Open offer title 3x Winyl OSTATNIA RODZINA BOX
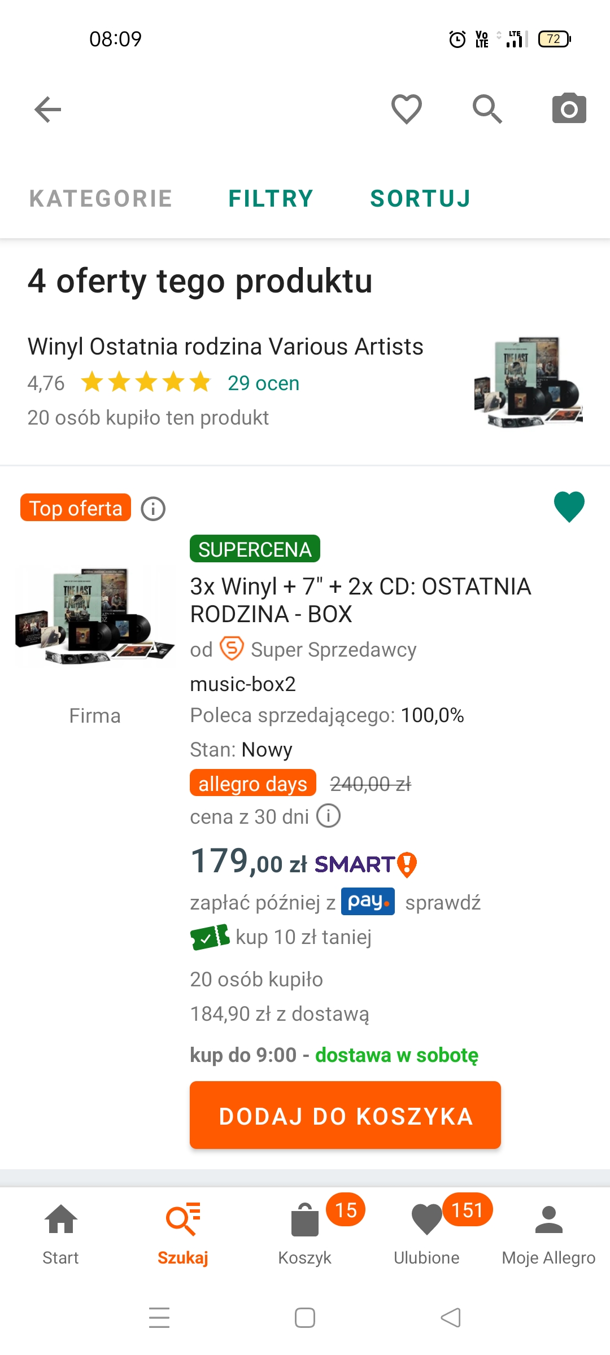 (x=360, y=600)
